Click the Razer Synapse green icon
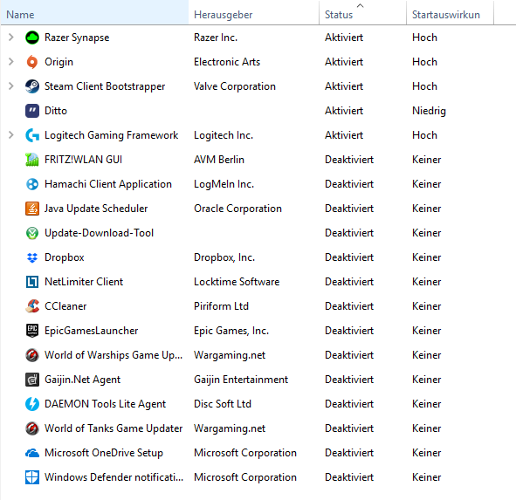 (x=32, y=38)
